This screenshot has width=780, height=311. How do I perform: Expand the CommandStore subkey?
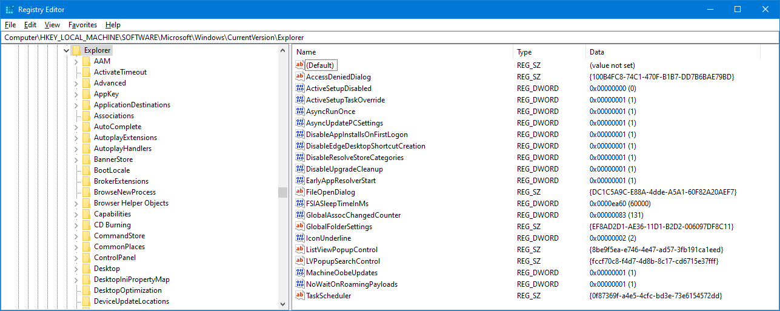click(76, 236)
